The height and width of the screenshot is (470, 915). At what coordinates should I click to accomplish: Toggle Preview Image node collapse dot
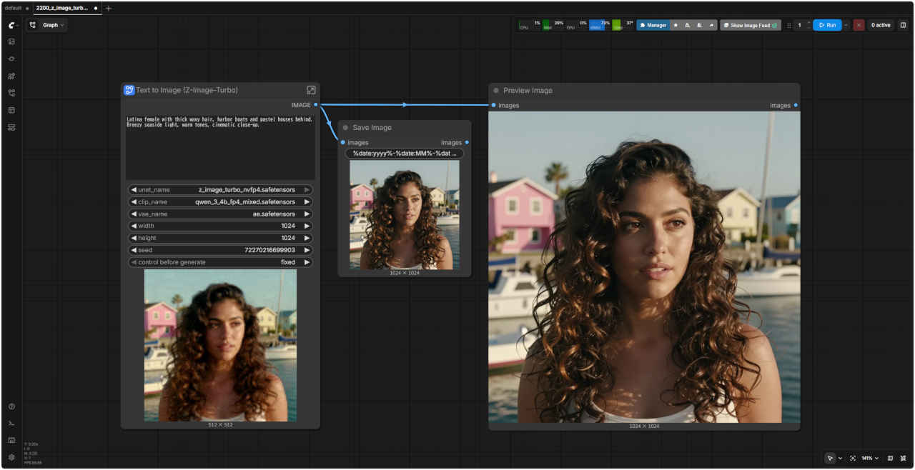tap(496, 91)
